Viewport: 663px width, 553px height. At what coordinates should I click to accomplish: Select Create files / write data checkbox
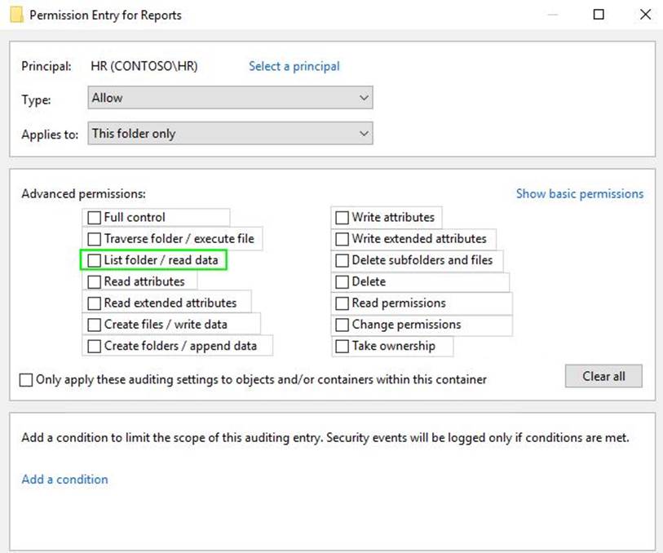coord(95,325)
